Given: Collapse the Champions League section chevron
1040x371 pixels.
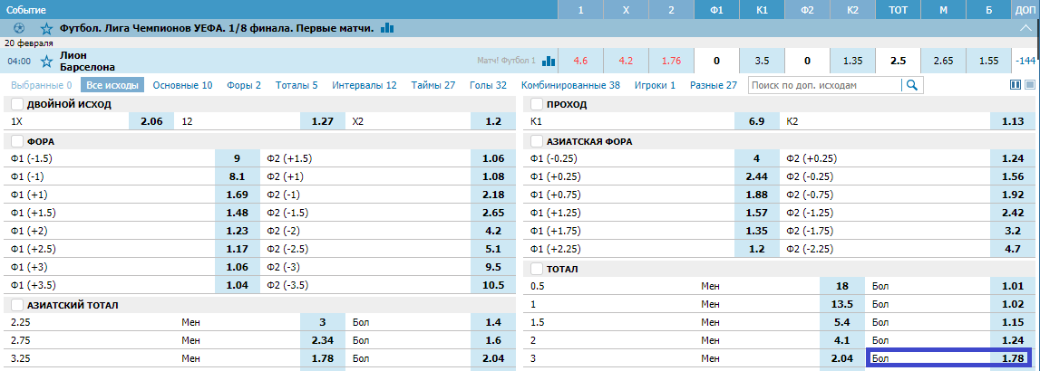Looking at the screenshot, I should click(x=1025, y=28).
